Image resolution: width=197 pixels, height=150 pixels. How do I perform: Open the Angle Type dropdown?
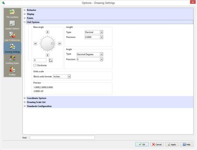pyautogui.click(x=90, y=54)
